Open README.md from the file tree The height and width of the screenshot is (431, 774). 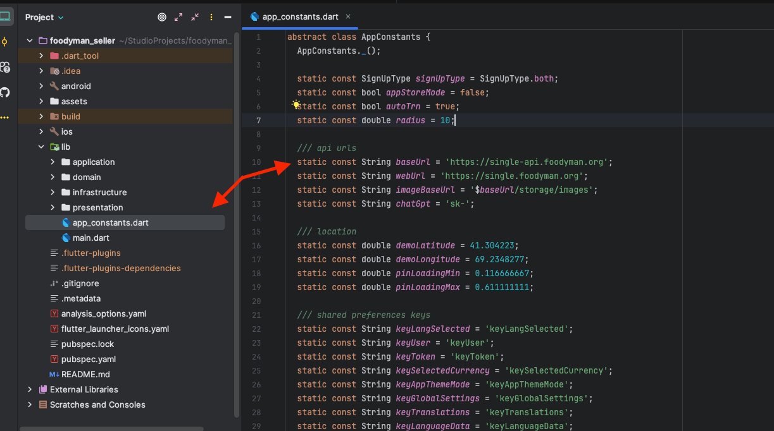click(x=85, y=374)
